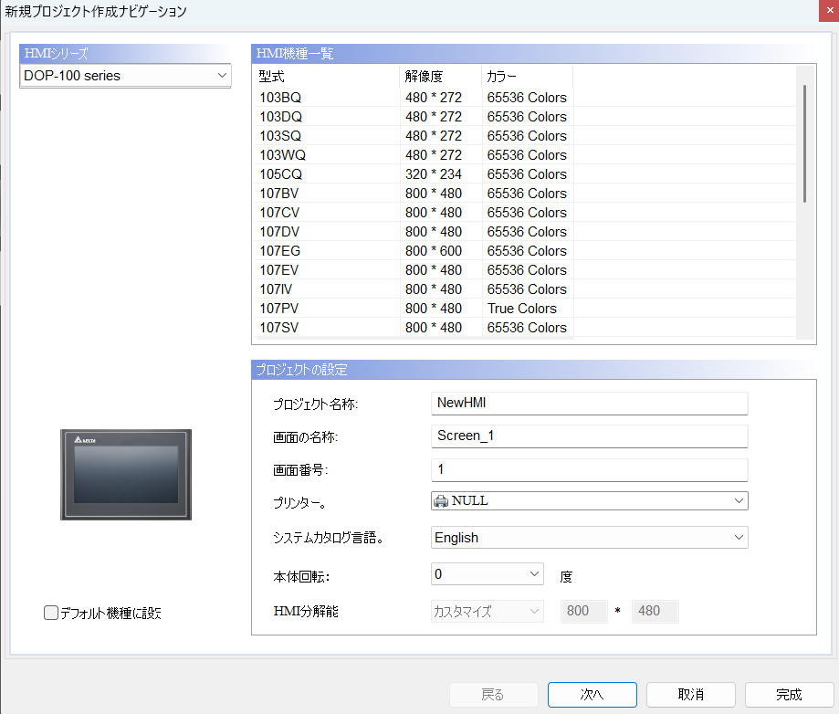The width and height of the screenshot is (839, 714).
Task: Click the printer icon in printer field
Action: [441, 500]
